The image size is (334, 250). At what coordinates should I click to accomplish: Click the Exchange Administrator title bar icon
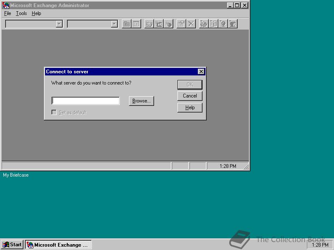(x=5, y=5)
